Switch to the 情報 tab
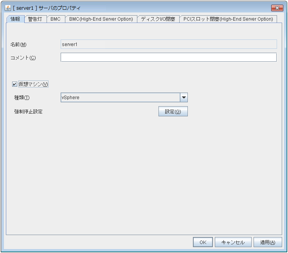The image size is (288, 253). point(16,19)
